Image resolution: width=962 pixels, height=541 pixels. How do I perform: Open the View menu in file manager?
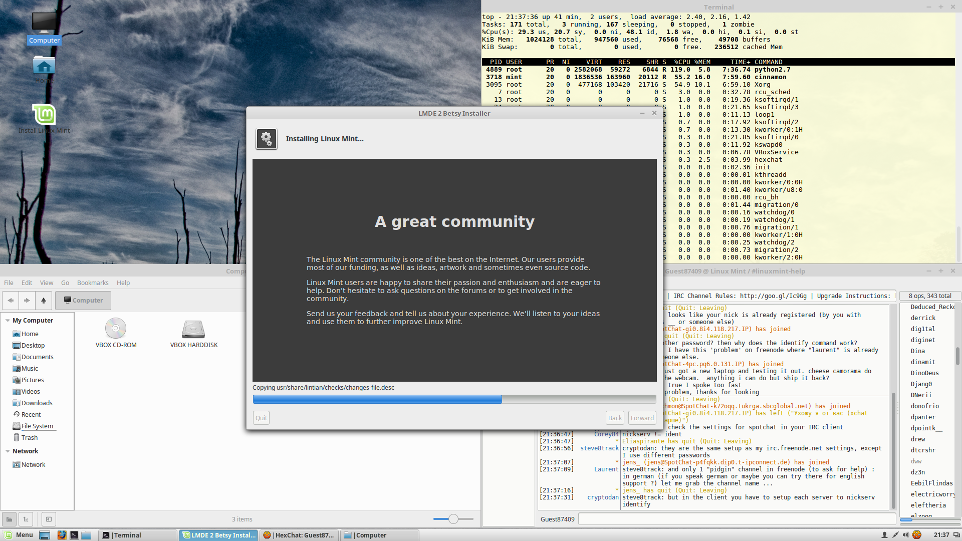pyautogui.click(x=47, y=283)
